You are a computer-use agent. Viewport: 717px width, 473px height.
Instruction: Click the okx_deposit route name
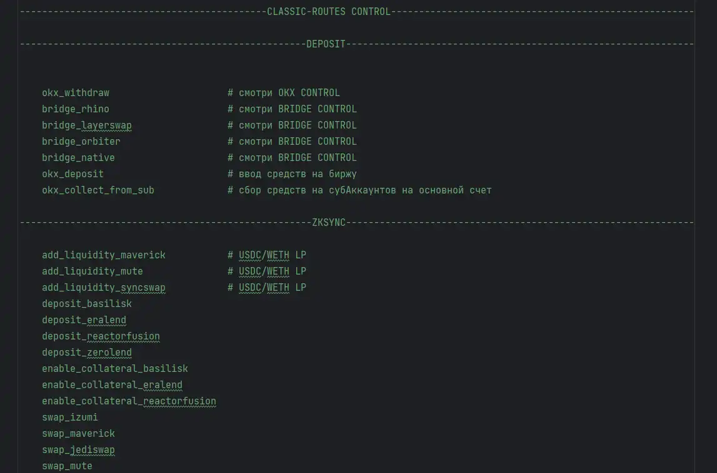(x=73, y=174)
